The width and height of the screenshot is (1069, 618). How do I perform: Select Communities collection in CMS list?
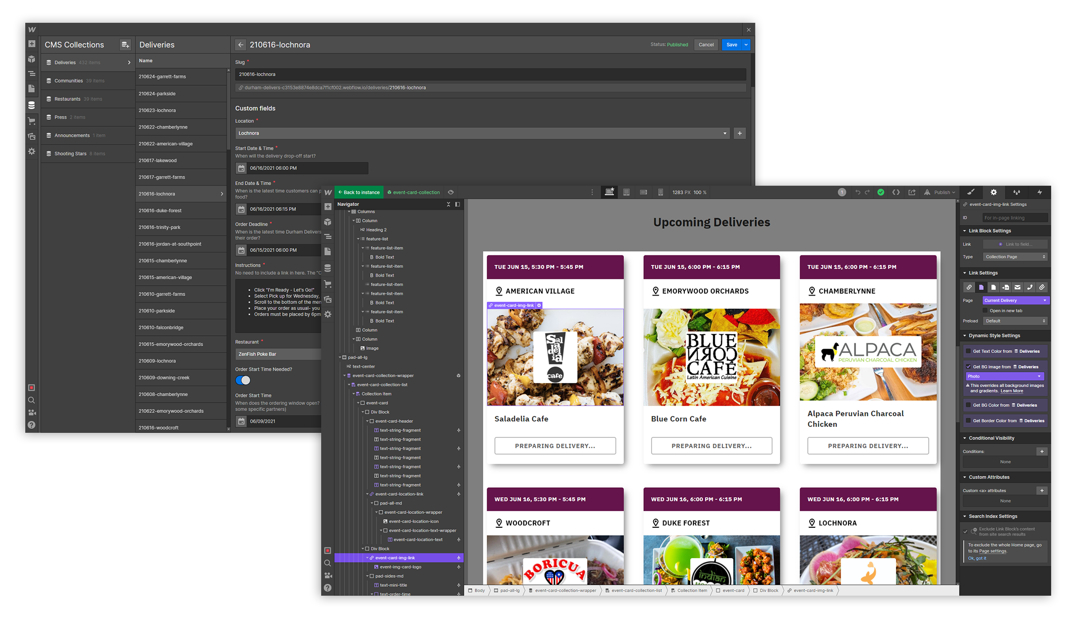click(88, 81)
